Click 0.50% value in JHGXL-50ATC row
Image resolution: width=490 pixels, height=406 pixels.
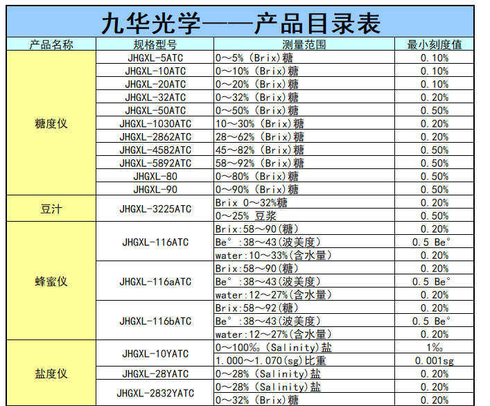[x=435, y=111]
